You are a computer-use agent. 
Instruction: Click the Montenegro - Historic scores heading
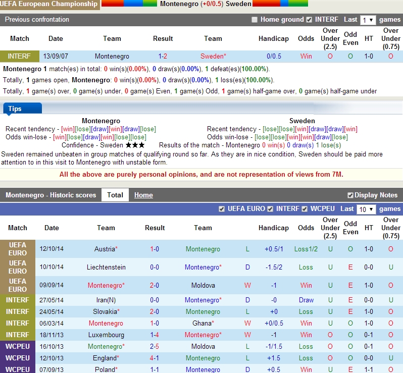point(51,195)
